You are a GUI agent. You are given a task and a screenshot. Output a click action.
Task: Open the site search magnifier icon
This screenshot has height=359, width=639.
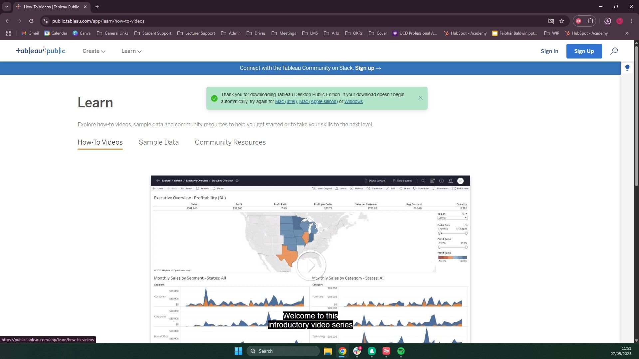click(614, 51)
